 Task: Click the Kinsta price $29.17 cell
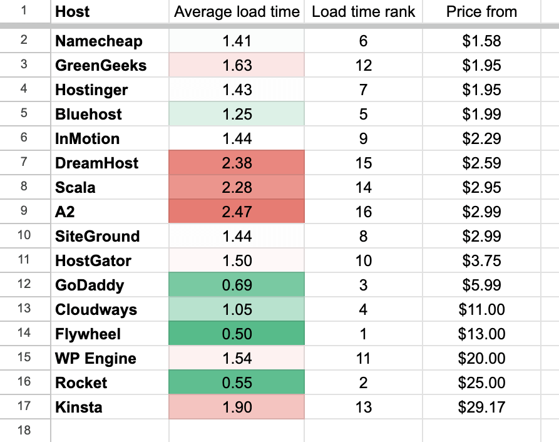[481, 408]
